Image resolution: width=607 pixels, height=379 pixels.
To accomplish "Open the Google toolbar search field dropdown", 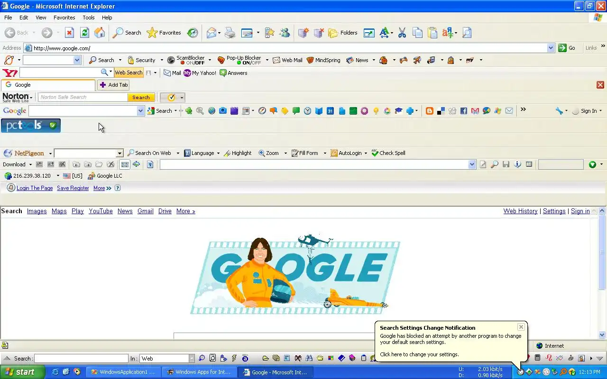I will pyautogui.click(x=140, y=111).
